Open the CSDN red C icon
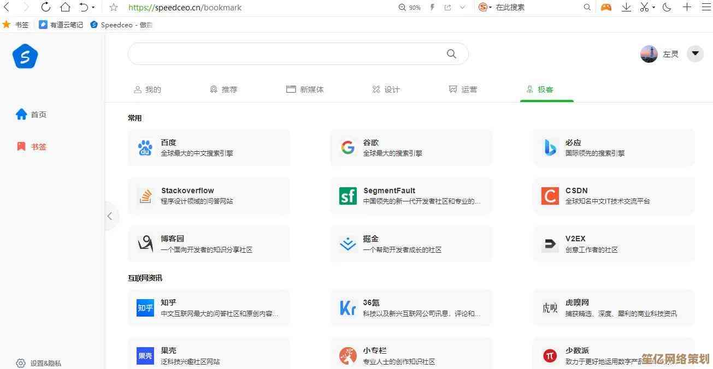The width and height of the screenshot is (713, 369). point(550,196)
